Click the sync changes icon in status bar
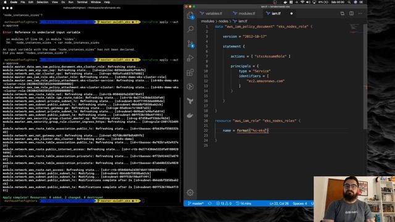Viewport: 395px width, 222px height. (x=210, y=203)
